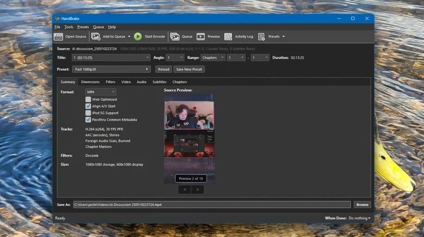424x237 pixels.
Task: Click the Save New Preset button
Action: pyautogui.click(x=189, y=69)
